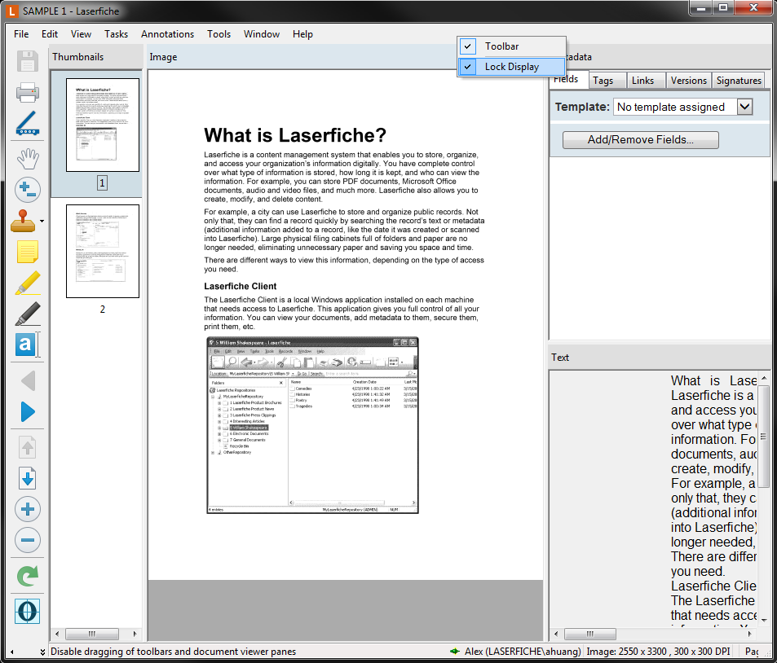This screenshot has height=663, width=777.
Task: Select the Stamp annotation tool
Action: [24, 221]
